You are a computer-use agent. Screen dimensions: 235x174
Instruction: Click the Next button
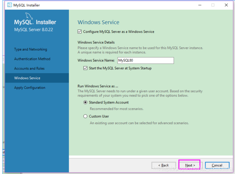(x=190, y=165)
